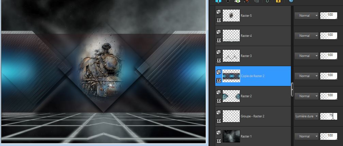This screenshot has height=146, width=343.
Task: Click opacity slider of Raster 4
Action: pyautogui.click(x=329, y=36)
